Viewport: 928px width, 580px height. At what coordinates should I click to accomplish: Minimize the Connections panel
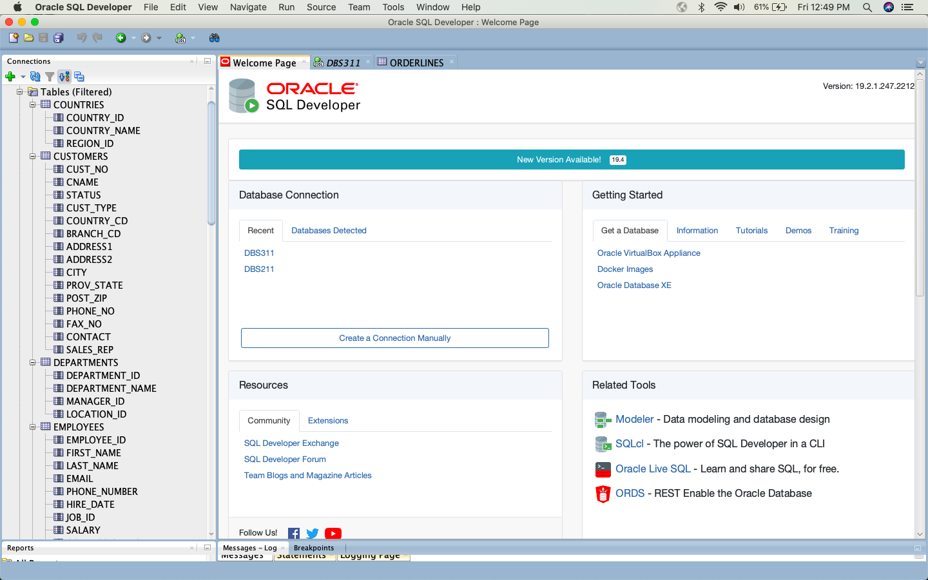pos(207,61)
